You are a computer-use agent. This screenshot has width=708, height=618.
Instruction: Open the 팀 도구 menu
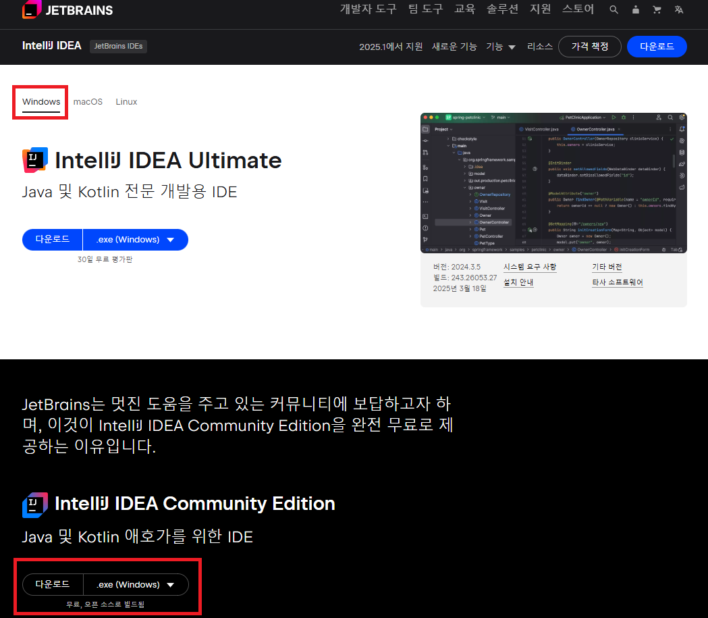(x=425, y=9)
